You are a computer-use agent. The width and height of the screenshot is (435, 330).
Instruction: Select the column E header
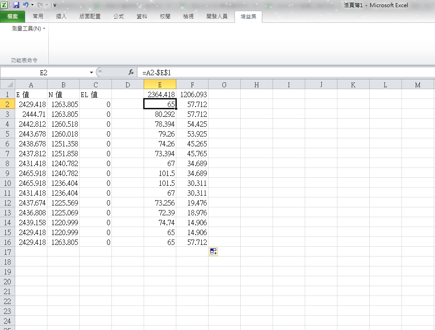coord(160,85)
